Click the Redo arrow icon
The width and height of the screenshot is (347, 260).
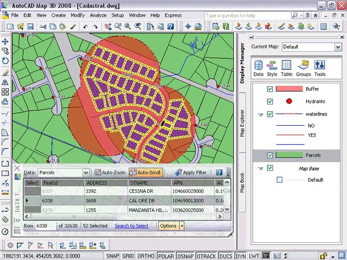coord(95,27)
